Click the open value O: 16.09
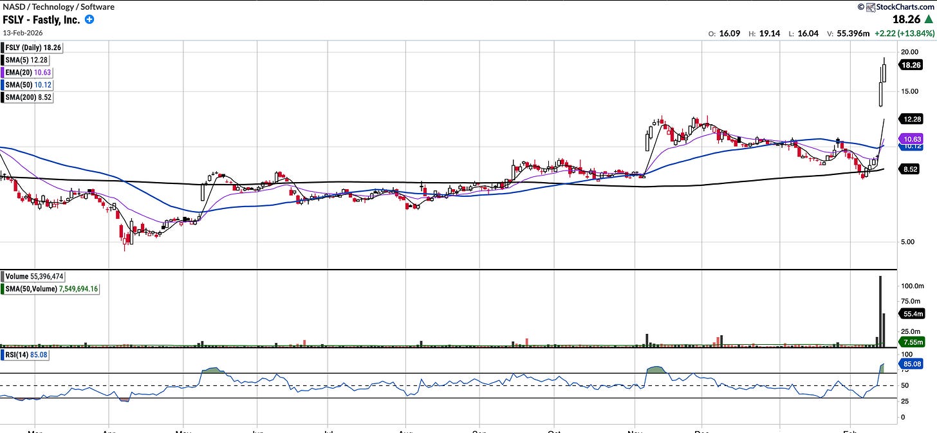The image size is (937, 433). (x=723, y=33)
